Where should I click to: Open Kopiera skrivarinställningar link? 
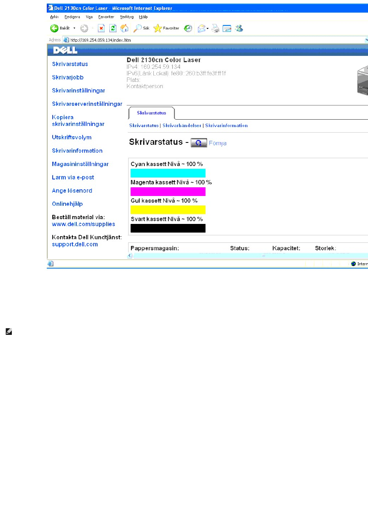click(78, 120)
